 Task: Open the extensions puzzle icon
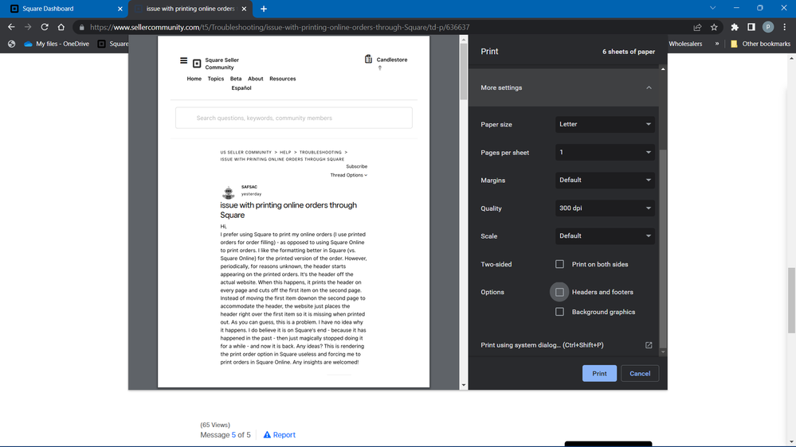point(735,27)
